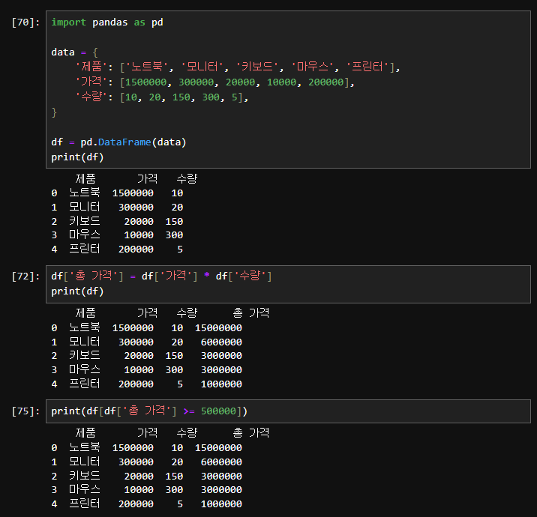The height and width of the screenshot is (517, 537).
Task: Click value 15000000 in the last output table
Action: 218,448
